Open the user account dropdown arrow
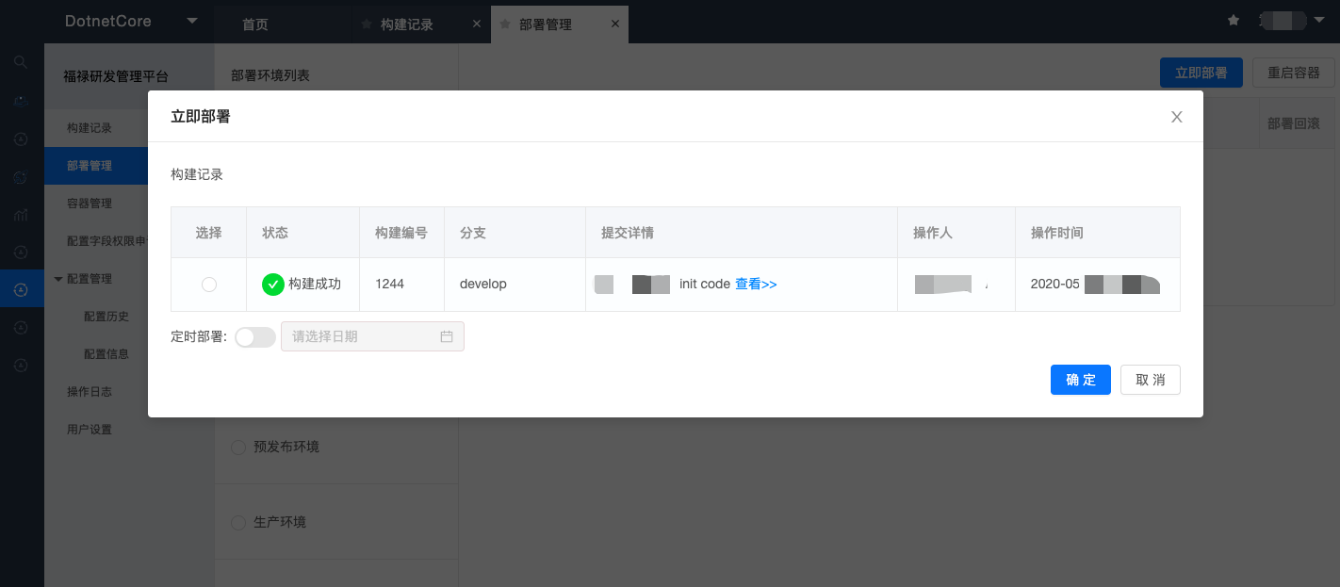 tap(1318, 20)
